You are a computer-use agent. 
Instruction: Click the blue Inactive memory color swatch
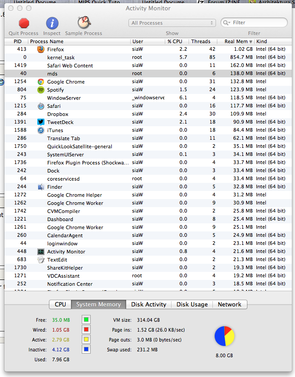pos(86,349)
